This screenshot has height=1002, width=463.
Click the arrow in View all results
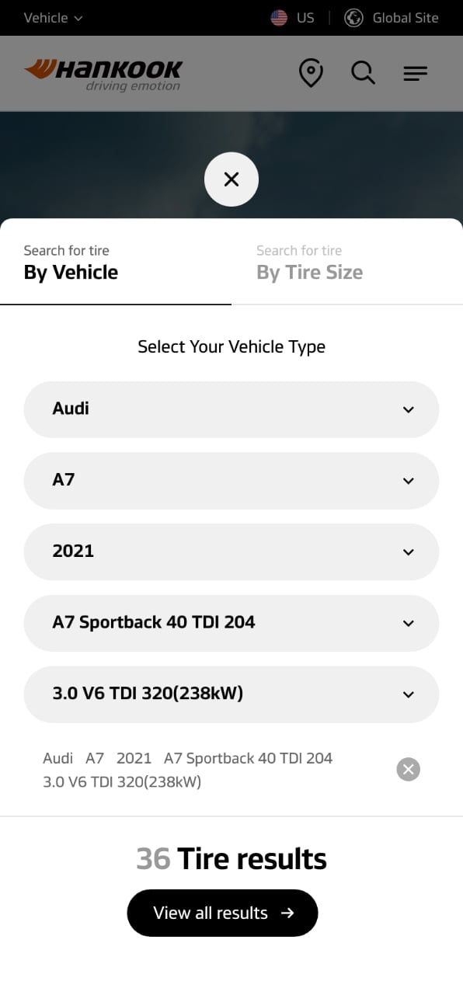[x=287, y=913]
